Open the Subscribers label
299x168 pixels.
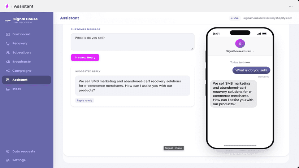(x=22, y=53)
